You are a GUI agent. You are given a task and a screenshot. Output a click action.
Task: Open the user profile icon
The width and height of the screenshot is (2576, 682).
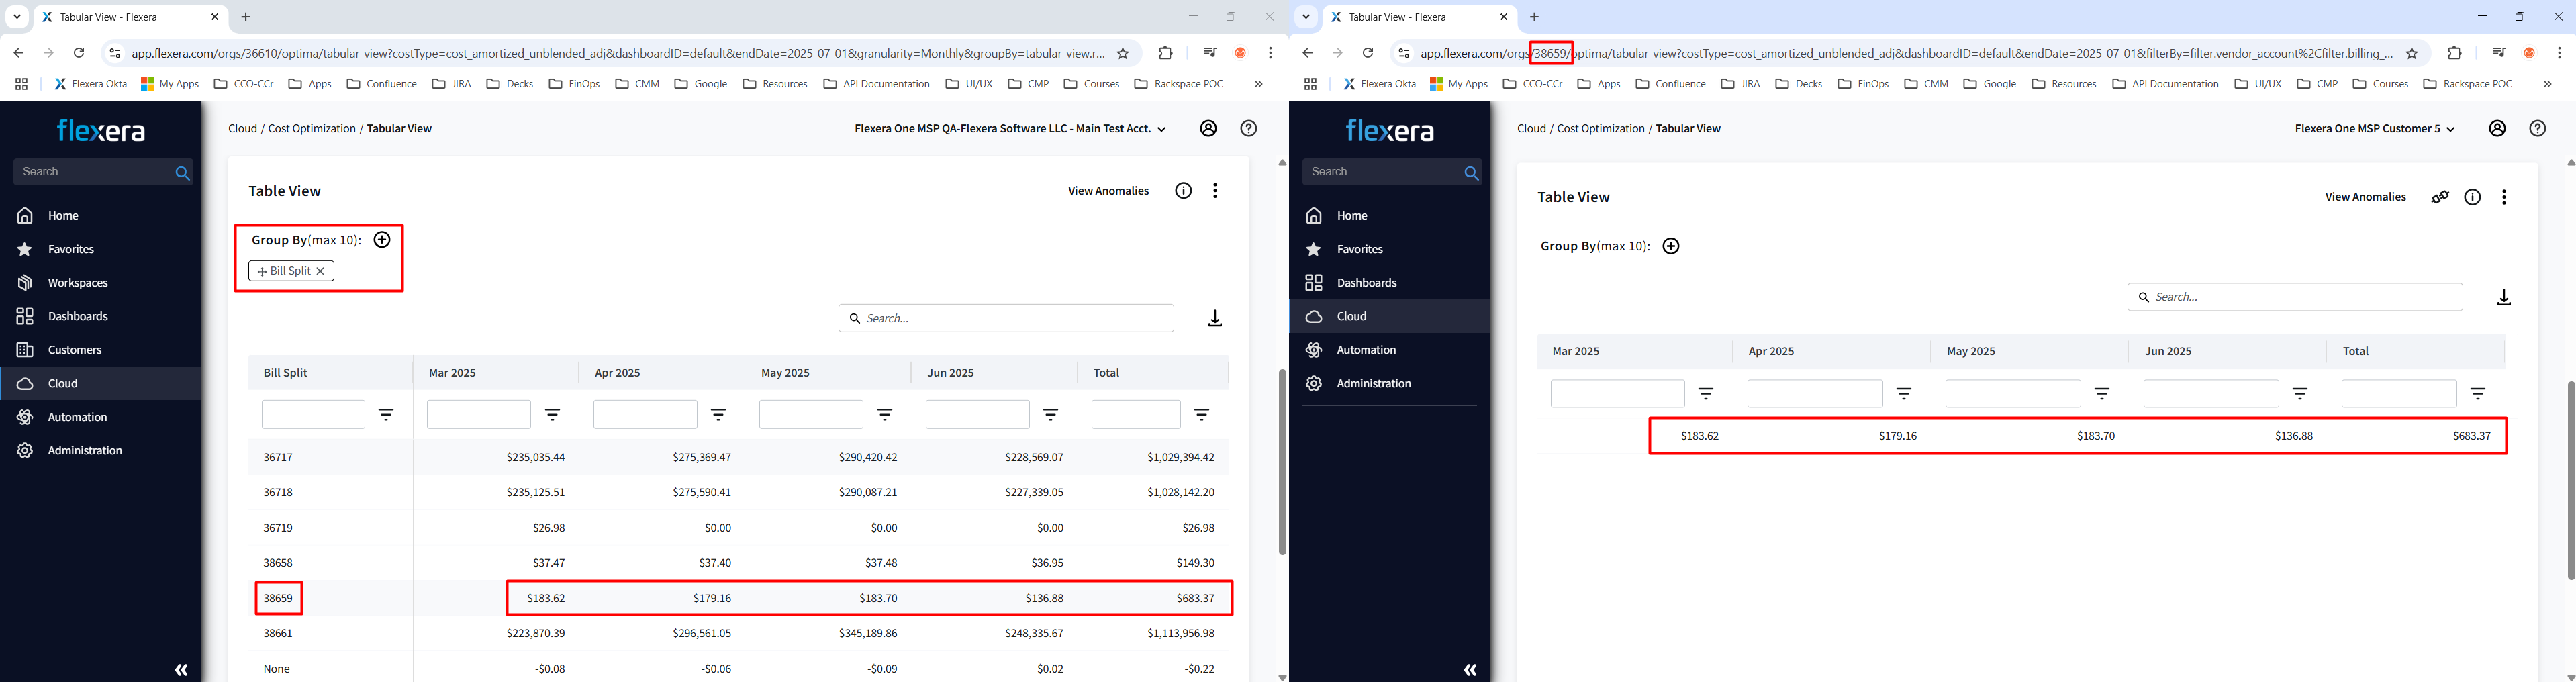pyautogui.click(x=1208, y=128)
